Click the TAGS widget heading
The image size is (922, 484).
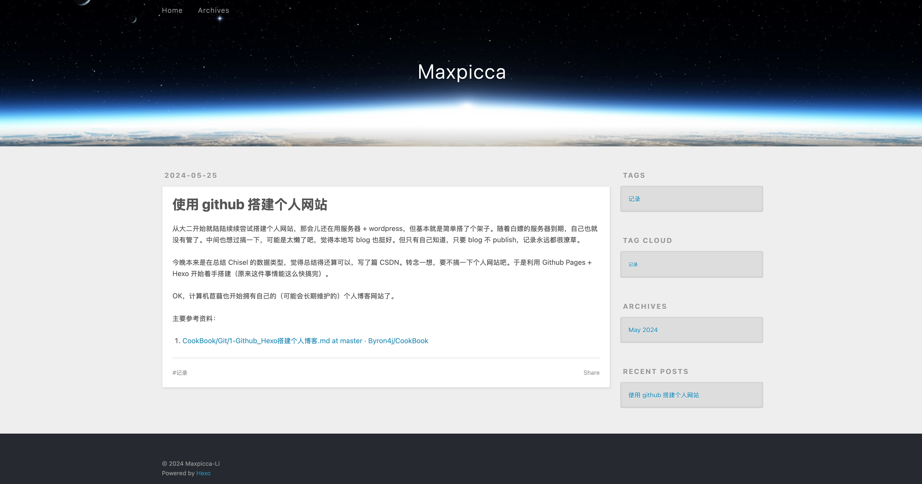(x=634, y=175)
